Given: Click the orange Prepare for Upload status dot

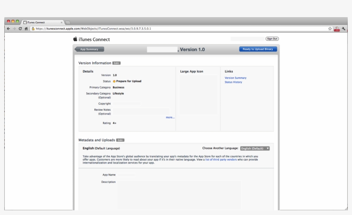Looking at the screenshot, I should click(114, 82).
